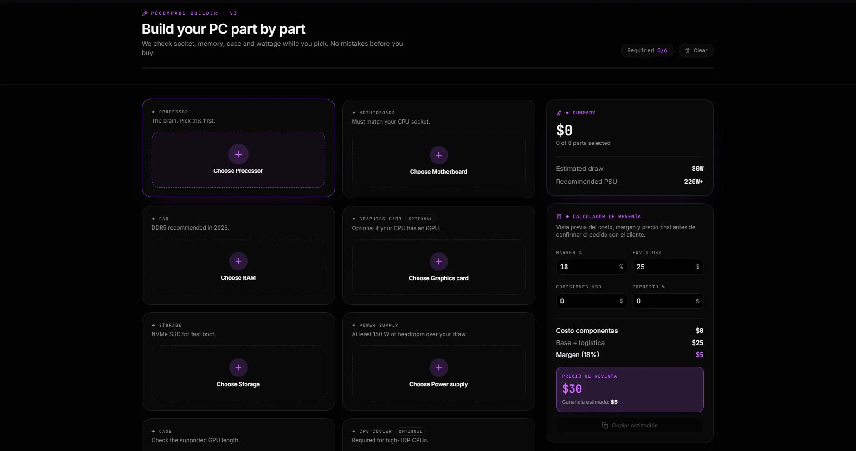
Task: Click the PROCESSOR card label
Action: [174, 112]
